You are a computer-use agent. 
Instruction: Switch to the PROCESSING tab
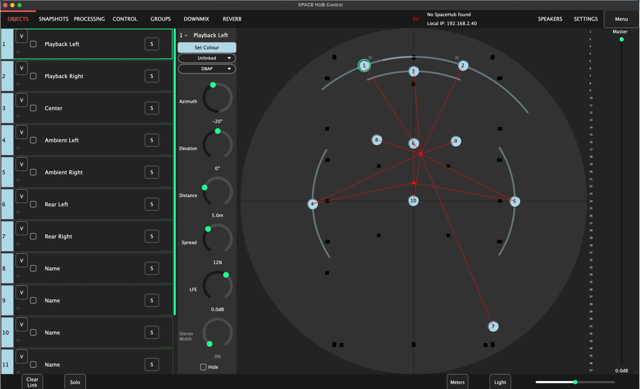pyautogui.click(x=90, y=19)
